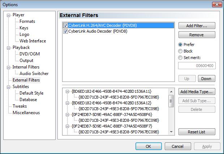The height and width of the screenshot is (154, 224).
Task: Click the Up button
Action: [x=187, y=79]
